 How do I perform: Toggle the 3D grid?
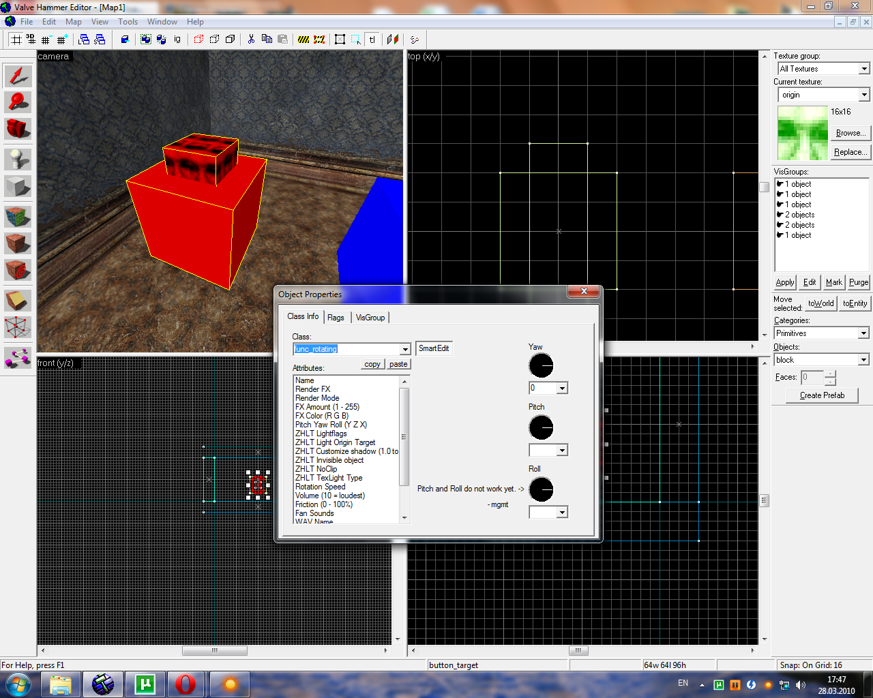point(31,40)
